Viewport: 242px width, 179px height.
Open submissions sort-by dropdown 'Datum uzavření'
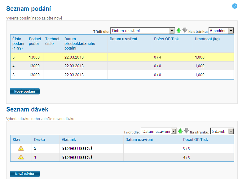(x=143, y=31)
